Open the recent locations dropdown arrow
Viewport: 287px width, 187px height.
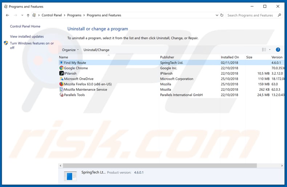[x=22, y=15]
